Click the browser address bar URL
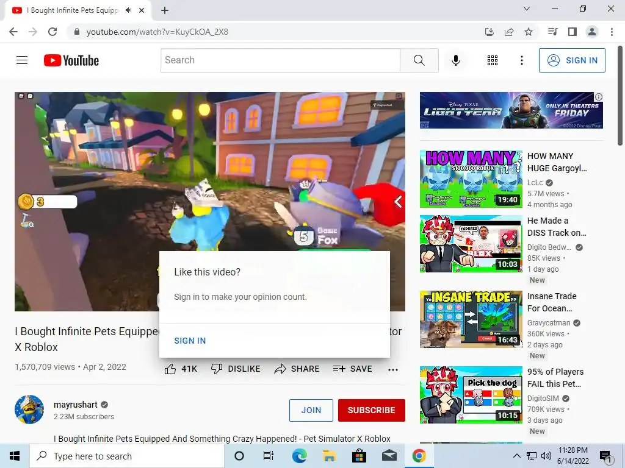This screenshot has height=468, width=625. point(157,32)
